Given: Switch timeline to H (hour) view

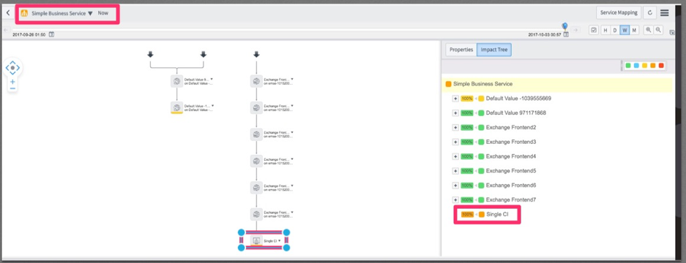Looking at the screenshot, I should pyautogui.click(x=605, y=30).
